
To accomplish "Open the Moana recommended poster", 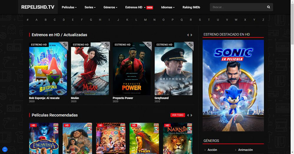I will pyautogui.click(x=77, y=138).
